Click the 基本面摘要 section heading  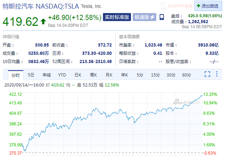(129, 37)
